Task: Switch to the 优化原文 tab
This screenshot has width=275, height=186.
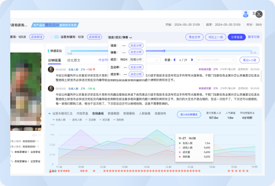Action: click(74, 60)
